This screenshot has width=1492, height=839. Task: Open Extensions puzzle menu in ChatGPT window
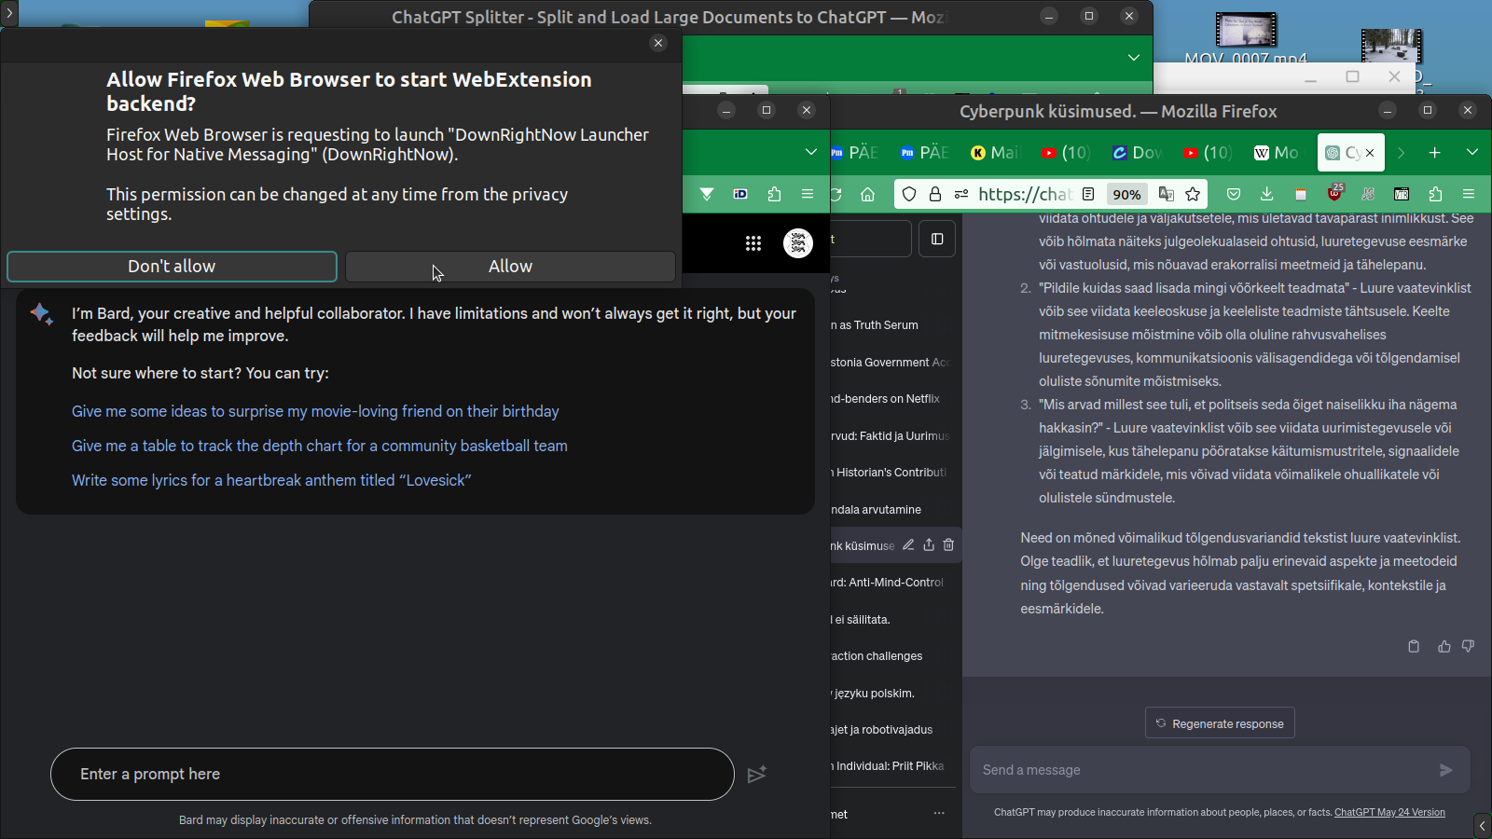[1435, 194]
